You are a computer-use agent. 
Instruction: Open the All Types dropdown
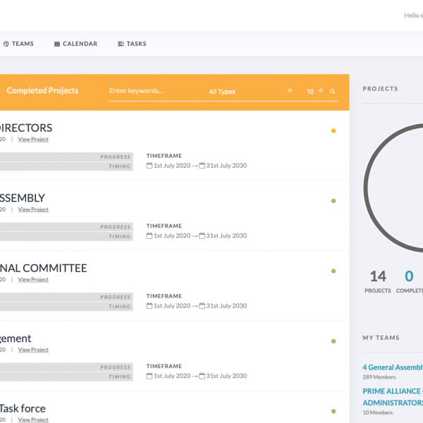251,92
